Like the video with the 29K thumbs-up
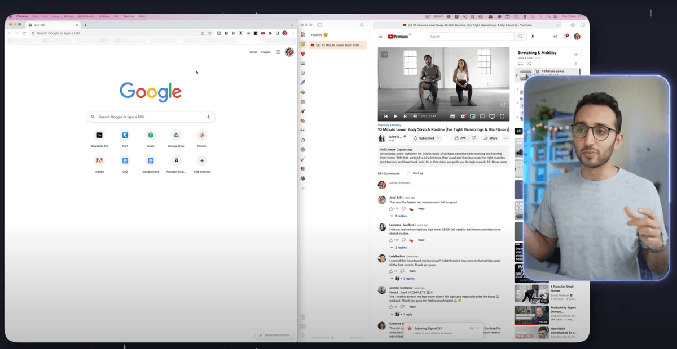Image resolution: width=677 pixels, height=349 pixels. (460, 138)
